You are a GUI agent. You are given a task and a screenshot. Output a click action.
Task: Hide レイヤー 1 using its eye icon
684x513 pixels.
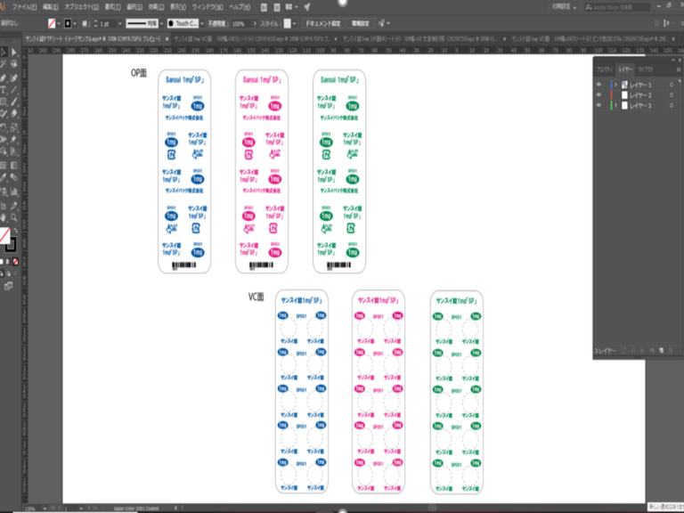click(598, 85)
